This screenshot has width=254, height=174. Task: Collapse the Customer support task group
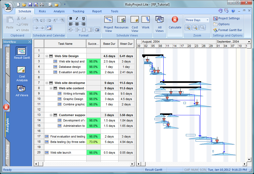(51, 115)
